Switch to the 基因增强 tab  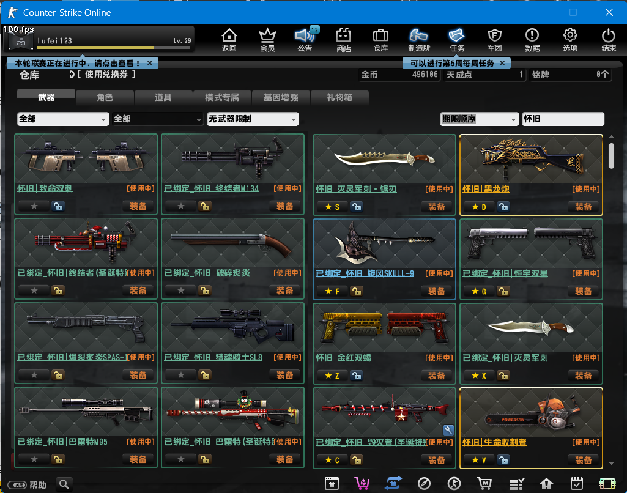pos(281,97)
